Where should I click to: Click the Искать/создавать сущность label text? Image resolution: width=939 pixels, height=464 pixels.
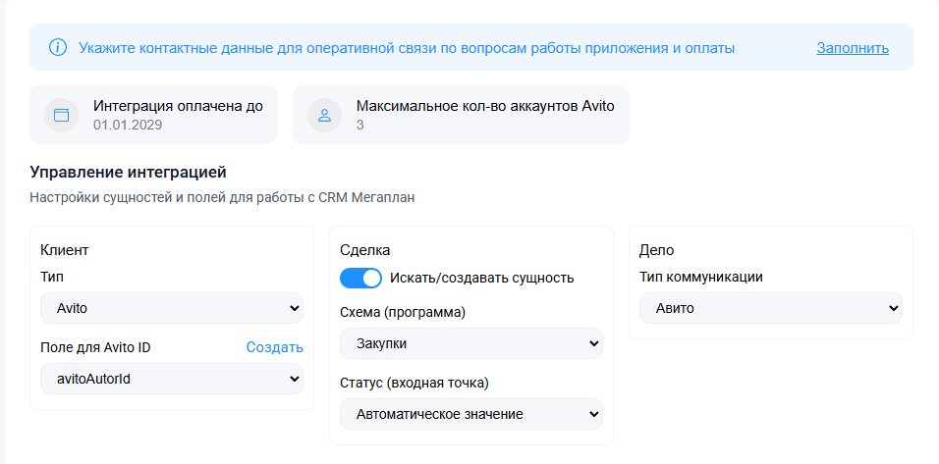tap(481, 278)
